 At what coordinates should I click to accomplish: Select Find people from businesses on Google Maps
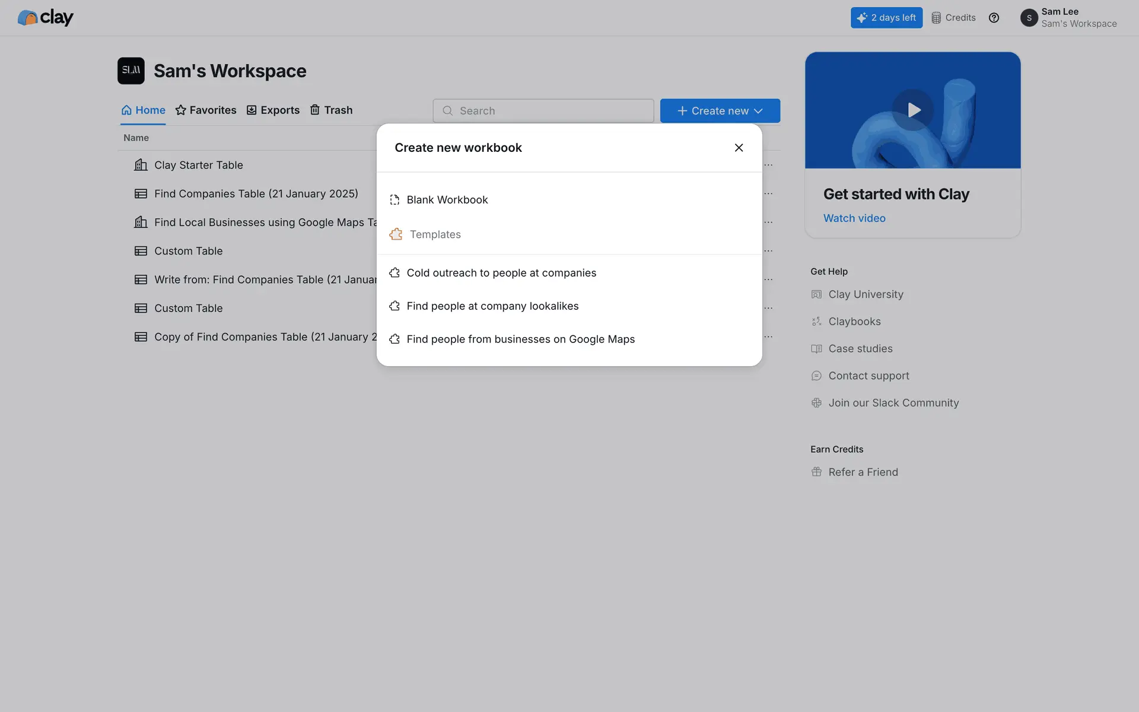tap(520, 339)
